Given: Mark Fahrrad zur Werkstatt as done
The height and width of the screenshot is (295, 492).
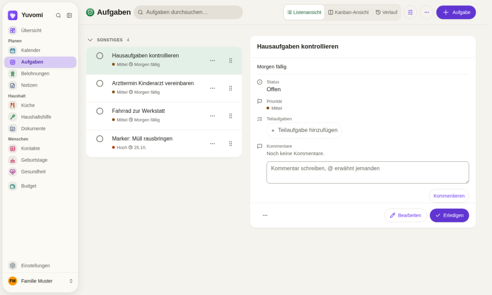Looking at the screenshot, I should coord(100,111).
